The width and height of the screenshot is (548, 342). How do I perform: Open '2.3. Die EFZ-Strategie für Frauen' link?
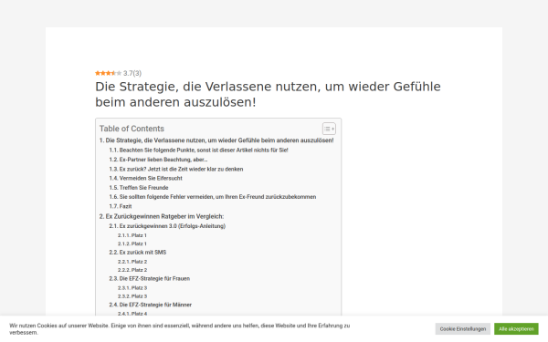pos(149,278)
